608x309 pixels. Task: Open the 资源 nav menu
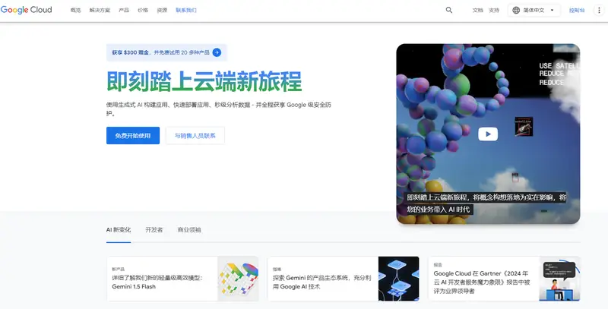pyautogui.click(x=162, y=11)
